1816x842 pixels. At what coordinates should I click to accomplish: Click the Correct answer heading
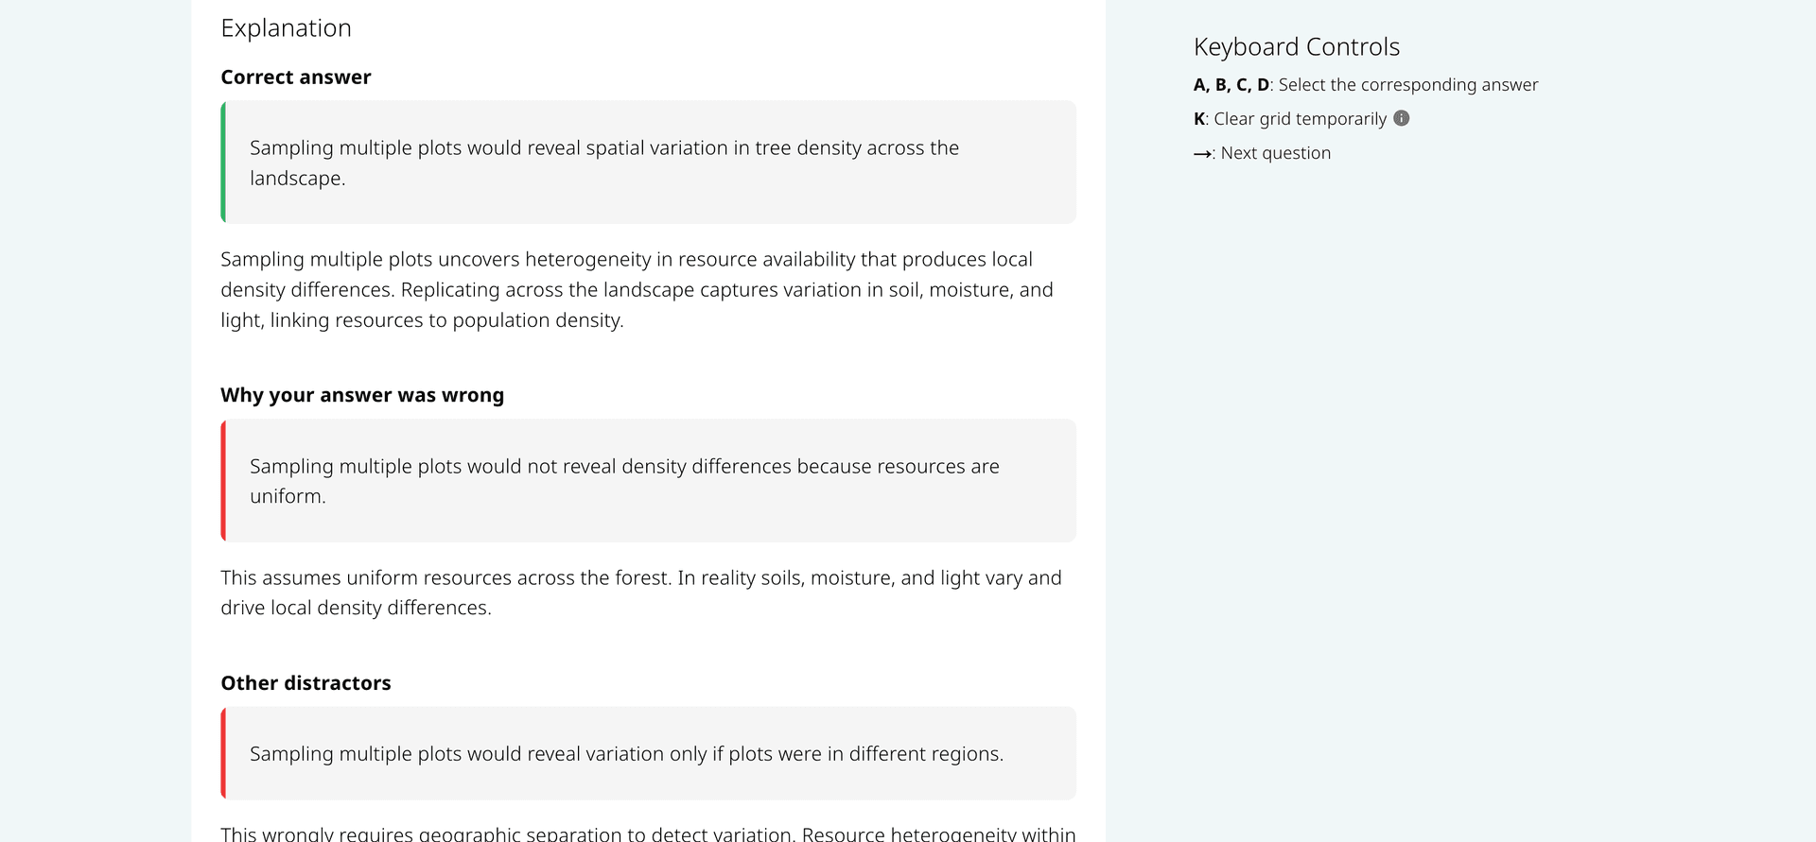tap(295, 77)
